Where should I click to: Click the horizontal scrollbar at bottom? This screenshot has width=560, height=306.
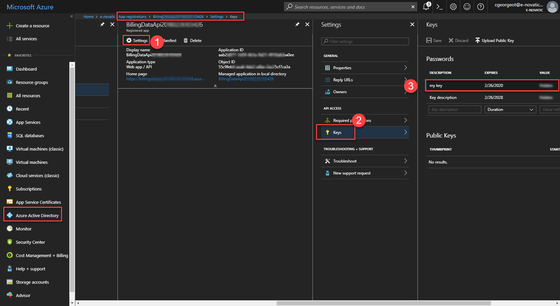pyautogui.click(x=384, y=303)
